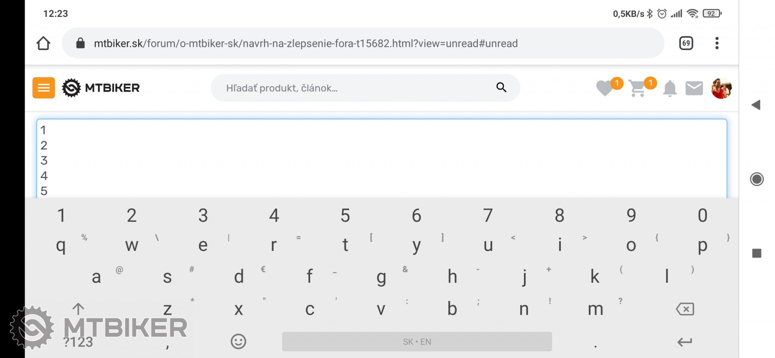The width and height of the screenshot is (775, 358).
Task: Tap the search magnifier icon
Action: [501, 87]
